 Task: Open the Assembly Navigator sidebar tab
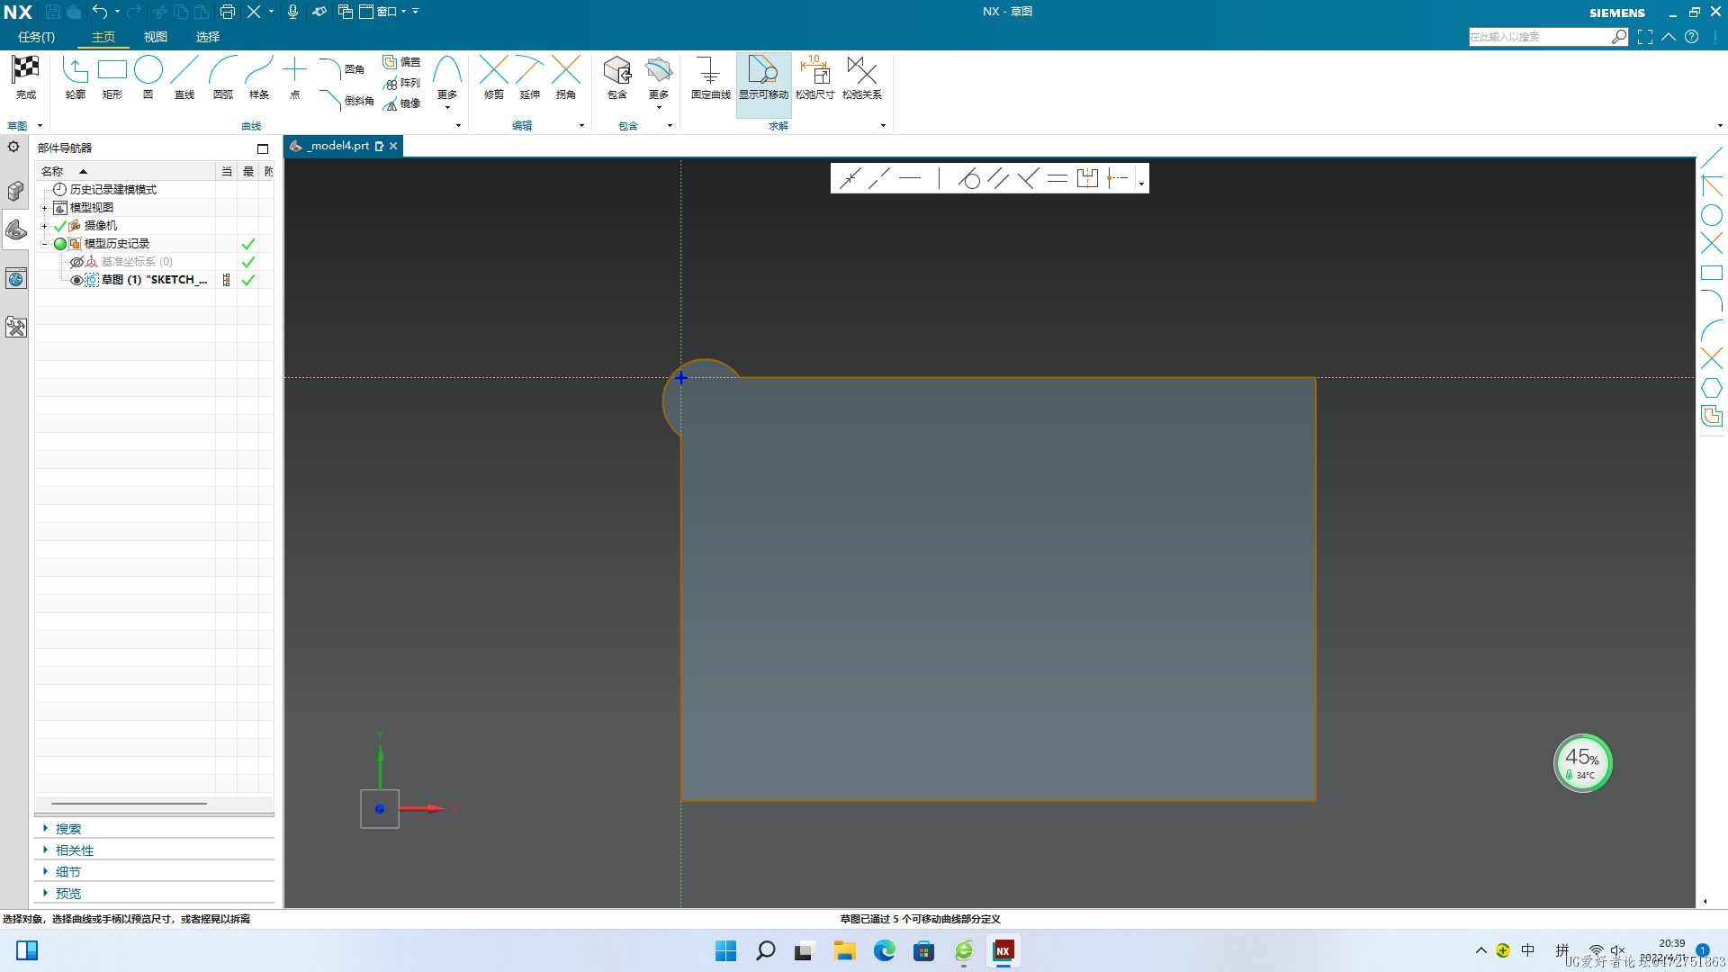15,191
